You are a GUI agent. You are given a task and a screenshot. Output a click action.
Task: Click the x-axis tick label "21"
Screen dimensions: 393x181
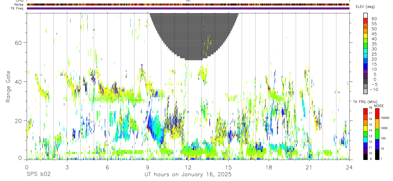tap(309, 167)
